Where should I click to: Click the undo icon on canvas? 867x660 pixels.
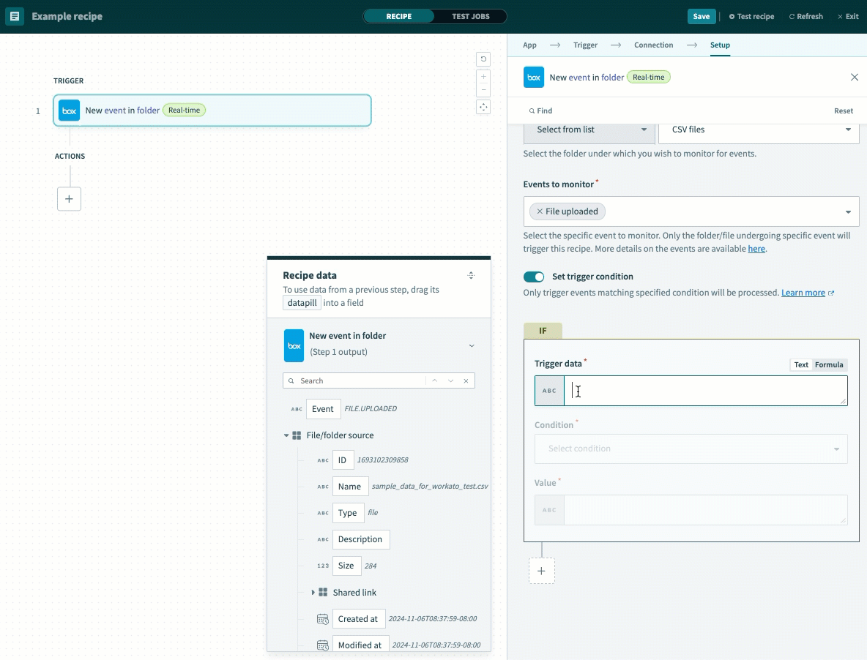pyautogui.click(x=483, y=59)
